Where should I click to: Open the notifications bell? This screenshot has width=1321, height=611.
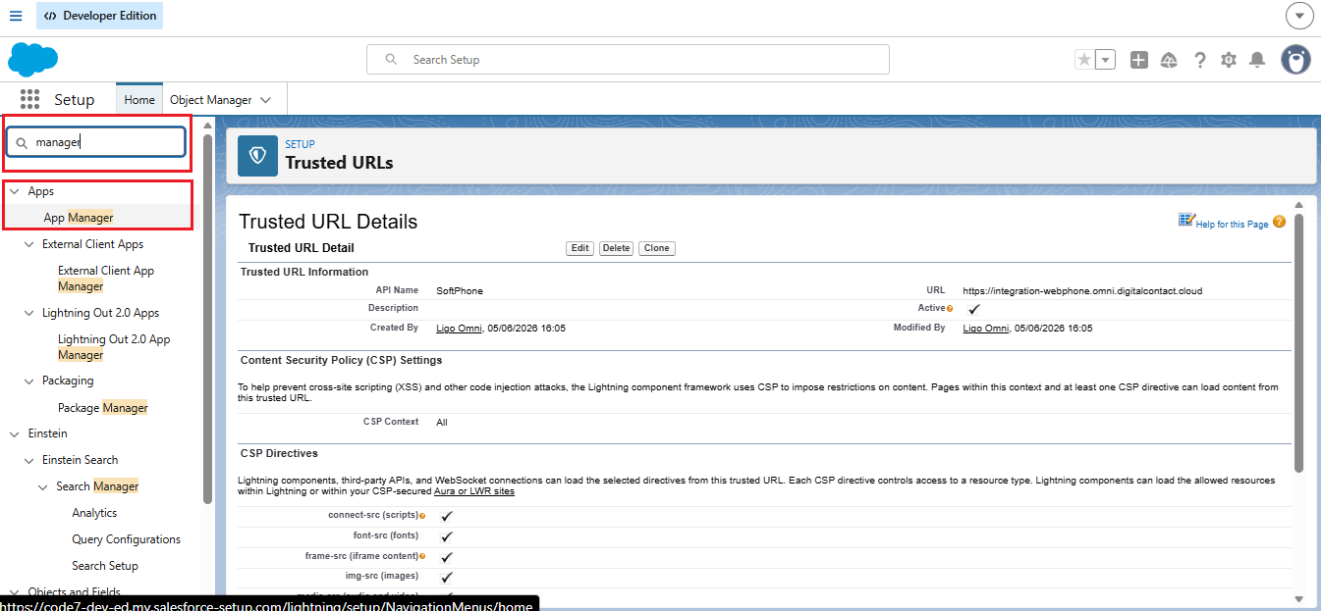coord(1257,60)
